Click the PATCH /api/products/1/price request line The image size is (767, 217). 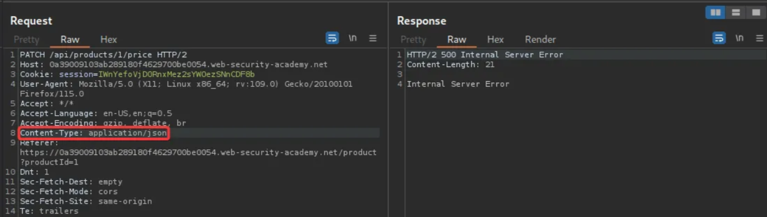[104, 55]
